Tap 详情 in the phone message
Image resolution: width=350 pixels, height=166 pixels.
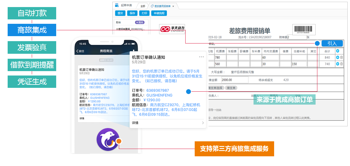[x=82, y=118]
